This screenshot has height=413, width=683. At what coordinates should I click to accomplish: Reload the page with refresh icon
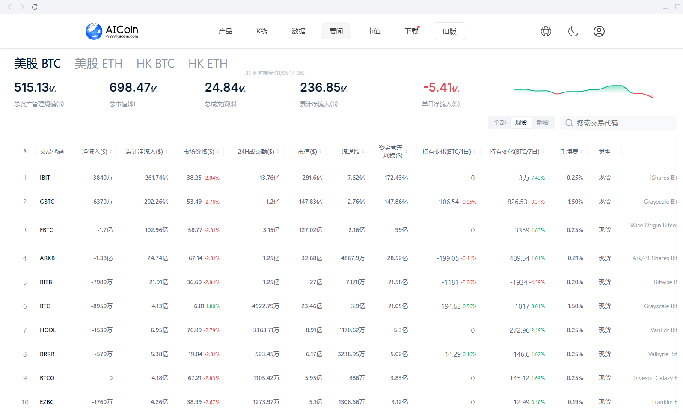(x=35, y=7)
